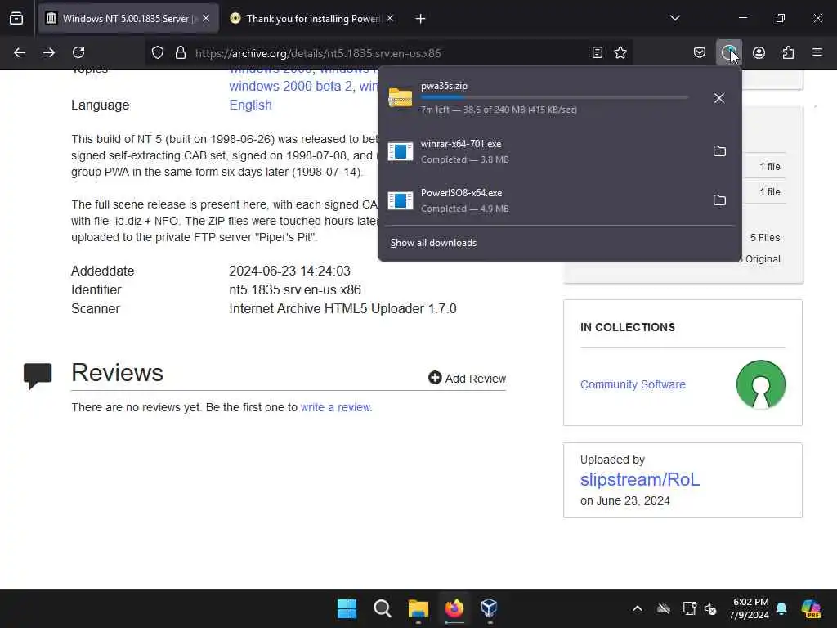Viewport: 837px width, 628px height.
Task: Open Copilot preview icon in the taskbar
Action: click(x=811, y=608)
